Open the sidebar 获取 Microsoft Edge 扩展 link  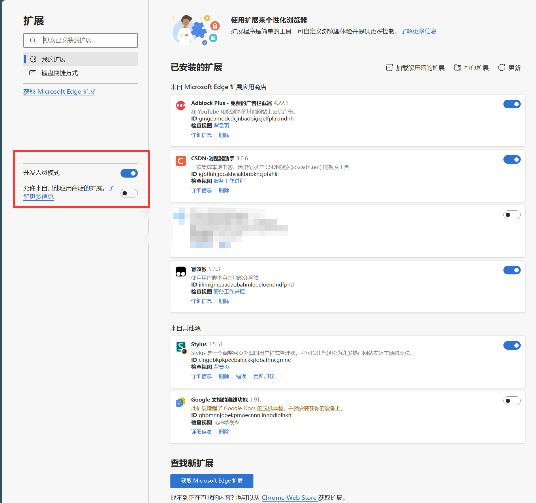[59, 92]
